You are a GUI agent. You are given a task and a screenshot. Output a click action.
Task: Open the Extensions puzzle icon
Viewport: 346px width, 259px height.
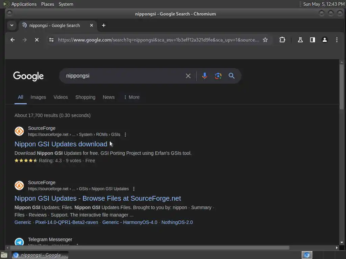click(282, 40)
